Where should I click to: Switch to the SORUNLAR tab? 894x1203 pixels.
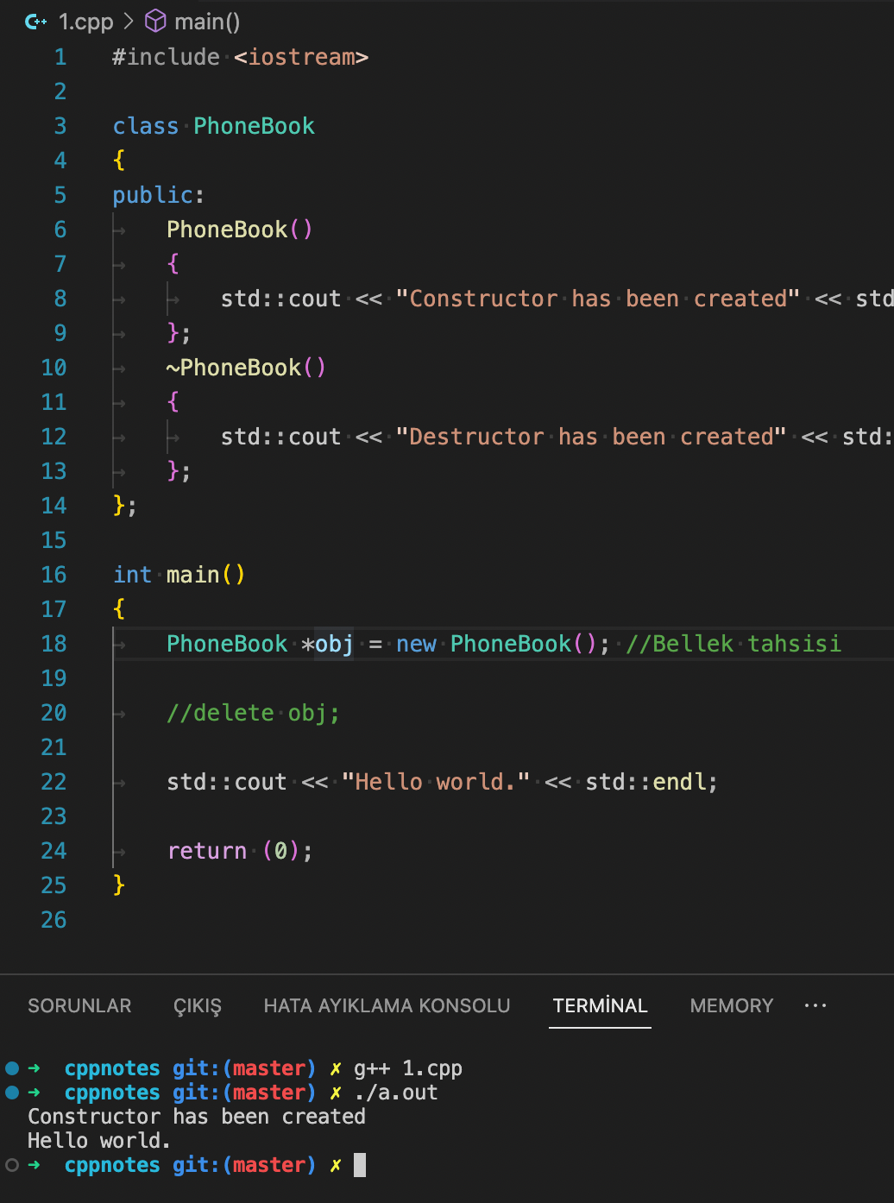tap(79, 1005)
